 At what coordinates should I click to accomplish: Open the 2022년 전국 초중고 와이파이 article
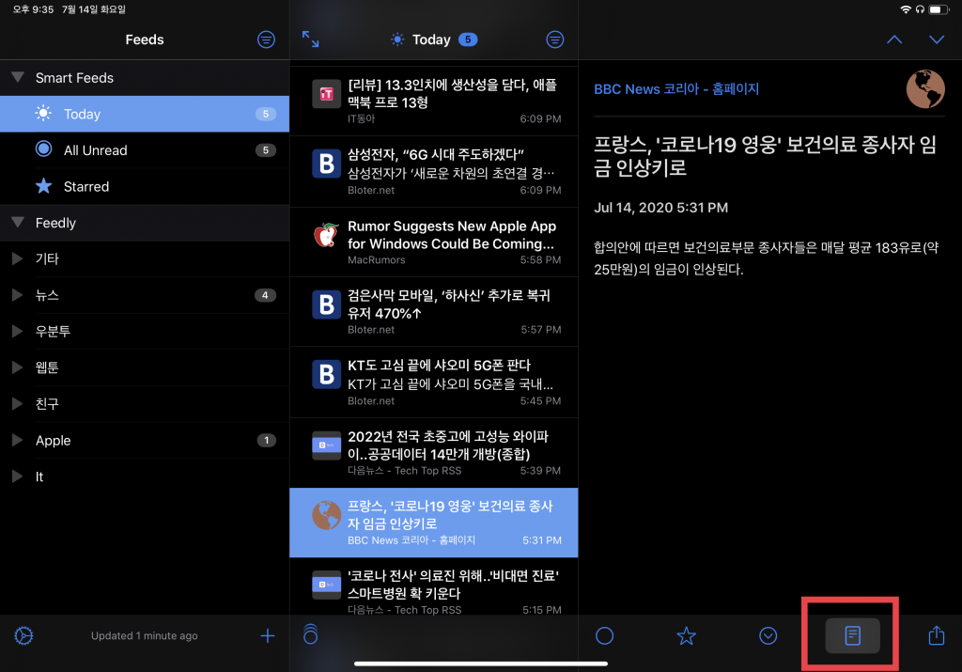pos(434,453)
